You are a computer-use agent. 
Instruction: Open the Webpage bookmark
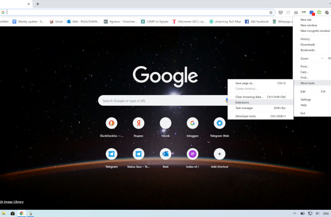tap(282, 21)
